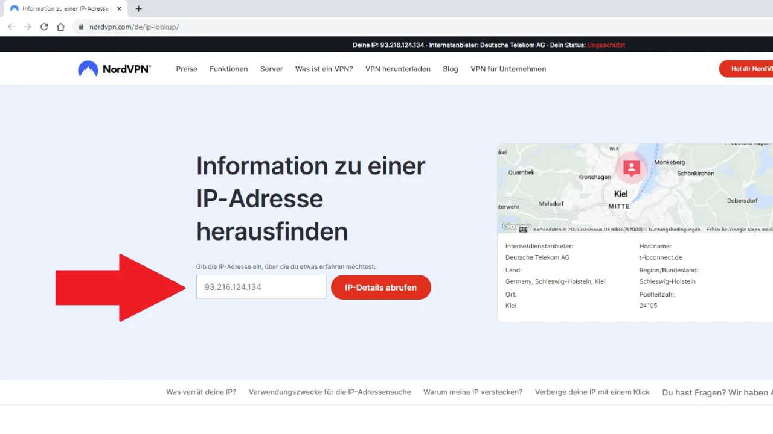Click the padlock icon in the address bar
773x434 pixels.
click(x=80, y=27)
